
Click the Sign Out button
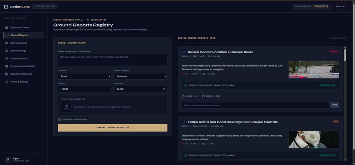click(340, 7)
